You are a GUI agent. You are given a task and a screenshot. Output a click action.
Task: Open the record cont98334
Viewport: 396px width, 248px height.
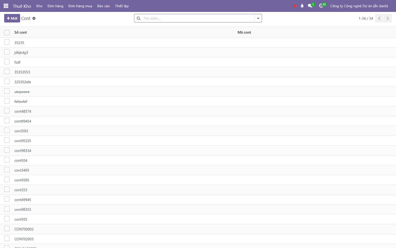tap(23, 151)
